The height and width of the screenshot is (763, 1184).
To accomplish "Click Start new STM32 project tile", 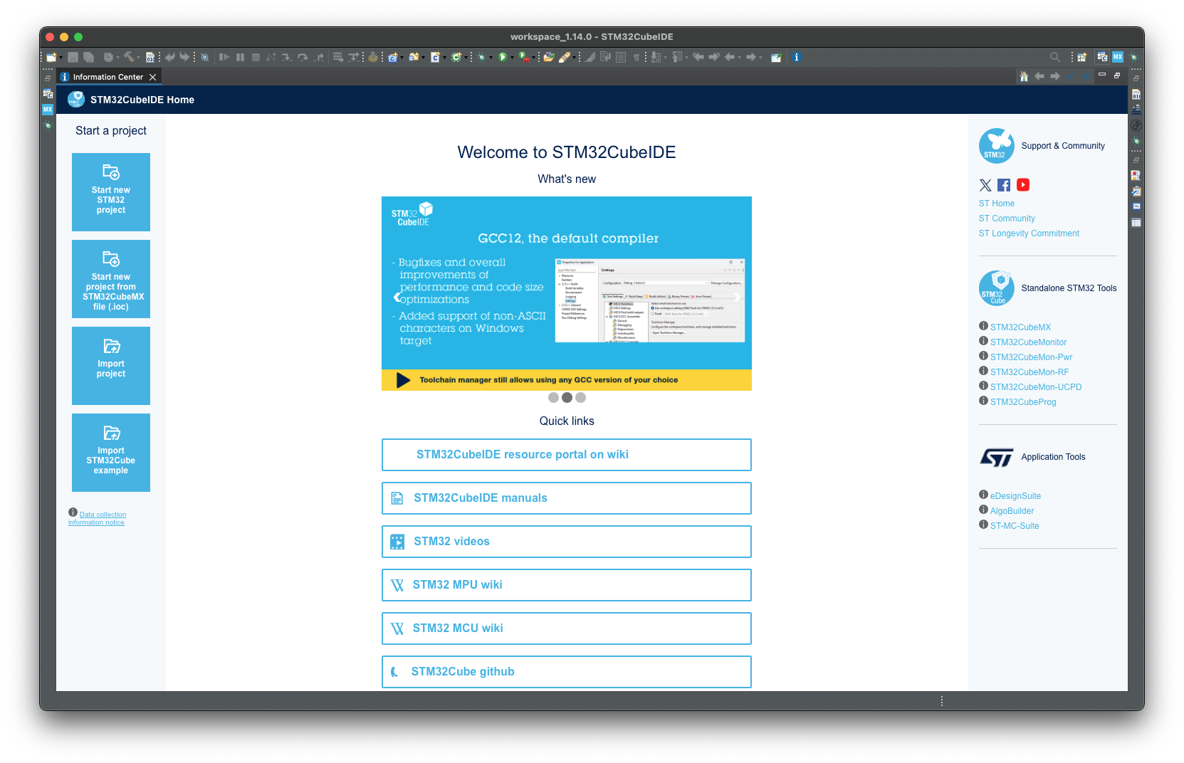I will coord(111,192).
